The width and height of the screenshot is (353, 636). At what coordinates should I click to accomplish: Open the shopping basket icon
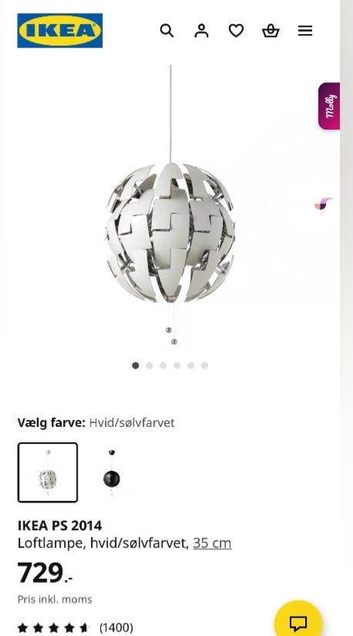271,30
